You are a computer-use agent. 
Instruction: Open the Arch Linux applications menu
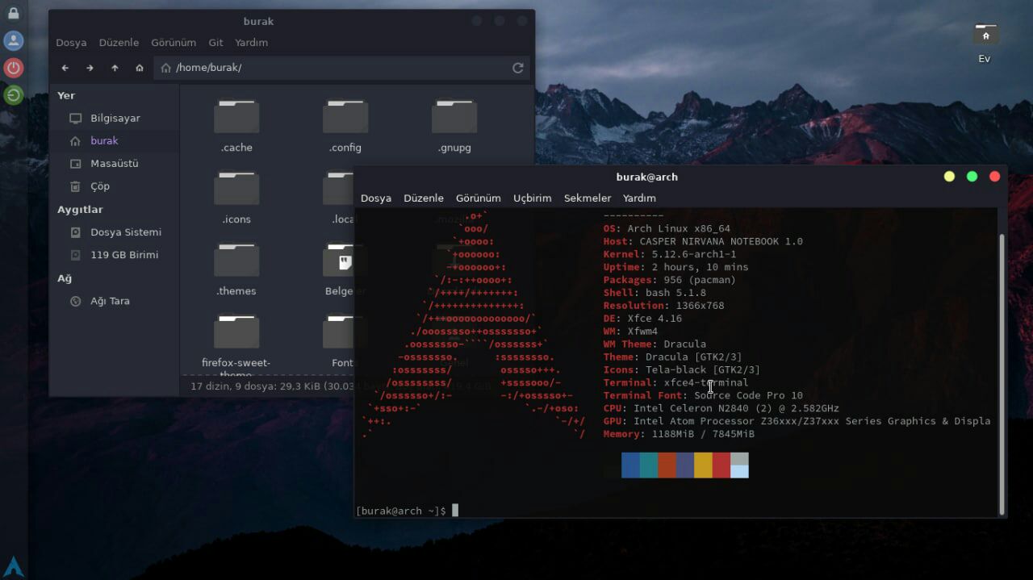(14, 567)
